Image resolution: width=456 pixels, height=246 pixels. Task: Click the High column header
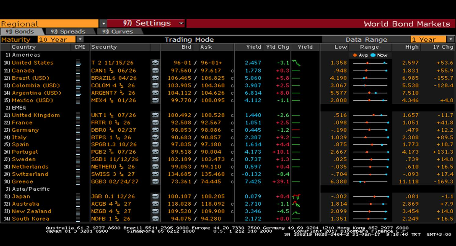click(x=412, y=47)
